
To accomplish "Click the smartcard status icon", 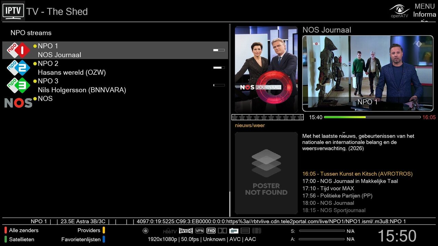I will pos(257,231).
